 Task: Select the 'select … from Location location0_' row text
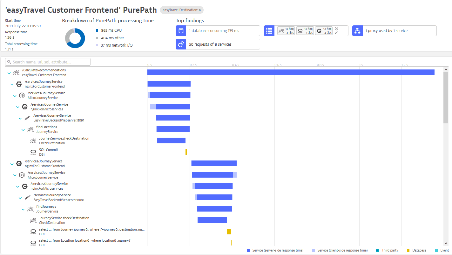click(x=85, y=240)
